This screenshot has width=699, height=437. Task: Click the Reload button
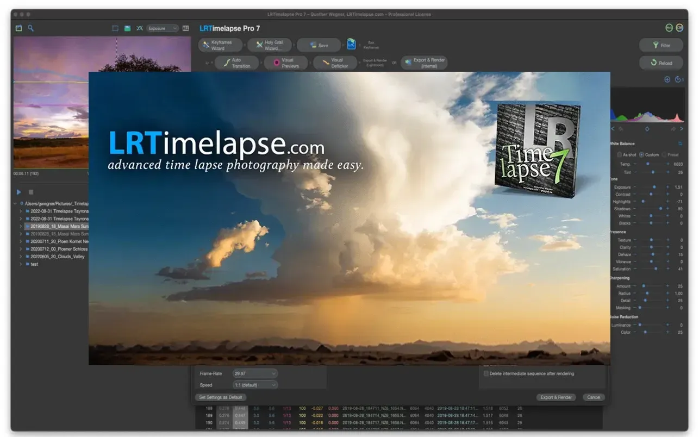coord(660,63)
